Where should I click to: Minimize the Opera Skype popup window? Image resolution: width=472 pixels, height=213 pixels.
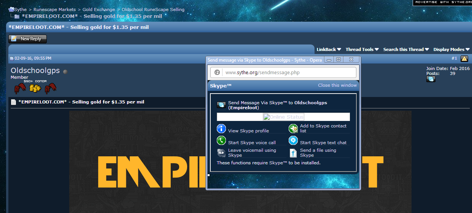tap(329, 60)
